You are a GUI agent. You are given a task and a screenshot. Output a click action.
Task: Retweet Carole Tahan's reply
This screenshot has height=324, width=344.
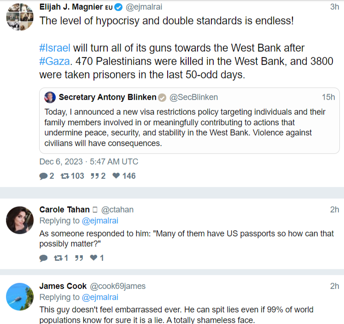click(x=58, y=258)
